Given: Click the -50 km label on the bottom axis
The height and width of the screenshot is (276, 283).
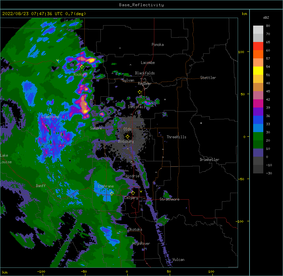Looking at the screenshot, I should (84, 271).
